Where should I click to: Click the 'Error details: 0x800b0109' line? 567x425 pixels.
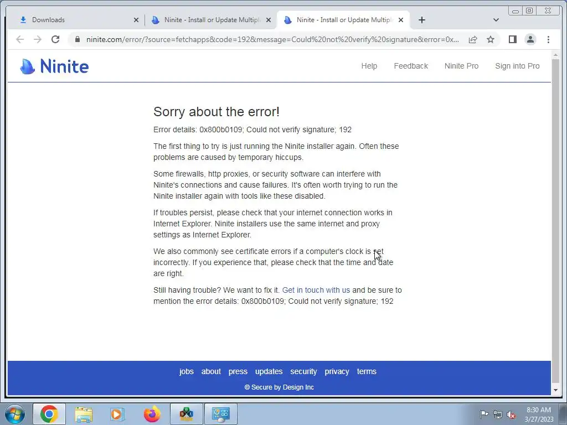[x=252, y=129]
